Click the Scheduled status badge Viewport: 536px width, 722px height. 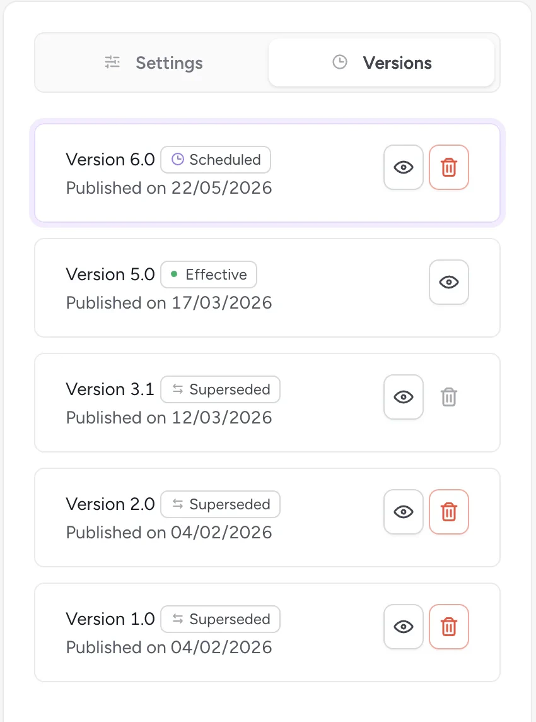(216, 160)
